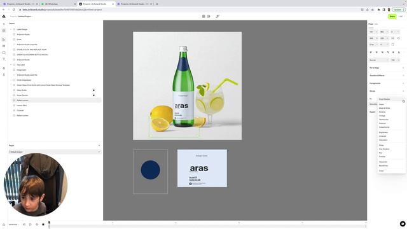Choose Kodachrome from the filter list
407x229 pixels.
tap(384, 127)
